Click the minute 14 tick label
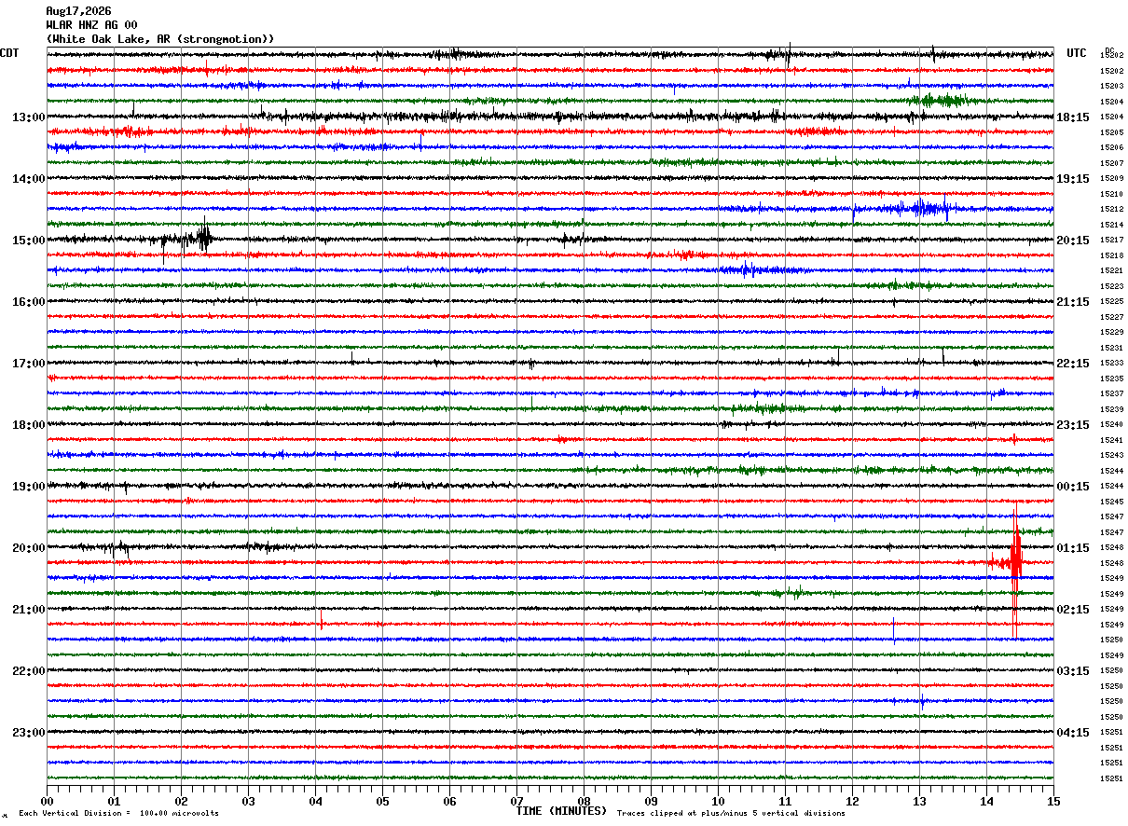This screenshot has width=1128, height=826. (986, 801)
